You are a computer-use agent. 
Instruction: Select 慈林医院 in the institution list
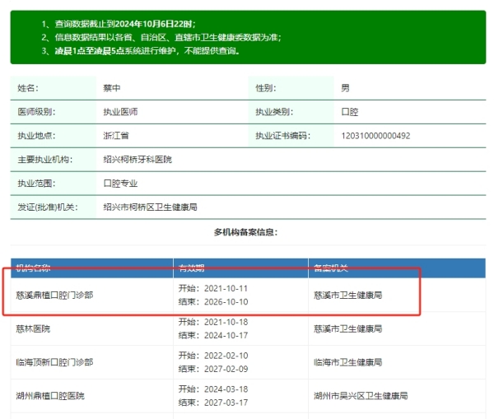pos(33,328)
